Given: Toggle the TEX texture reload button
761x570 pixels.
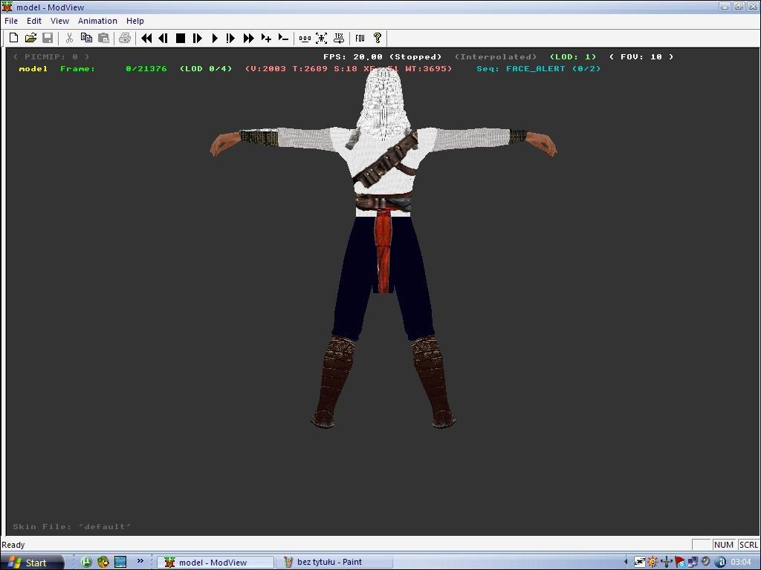Looking at the screenshot, I should coord(339,38).
